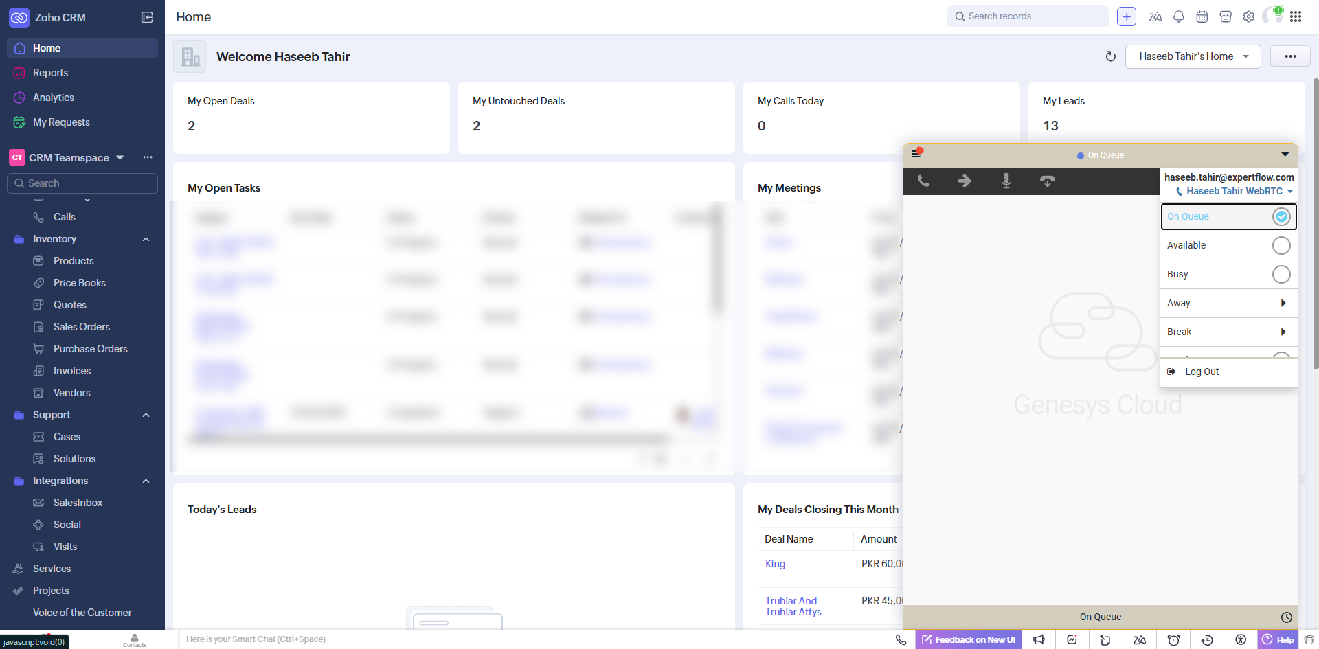Collapse the Inventory section in sidebar
This screenshot has width=1319, height=649.
click(146, 239)
